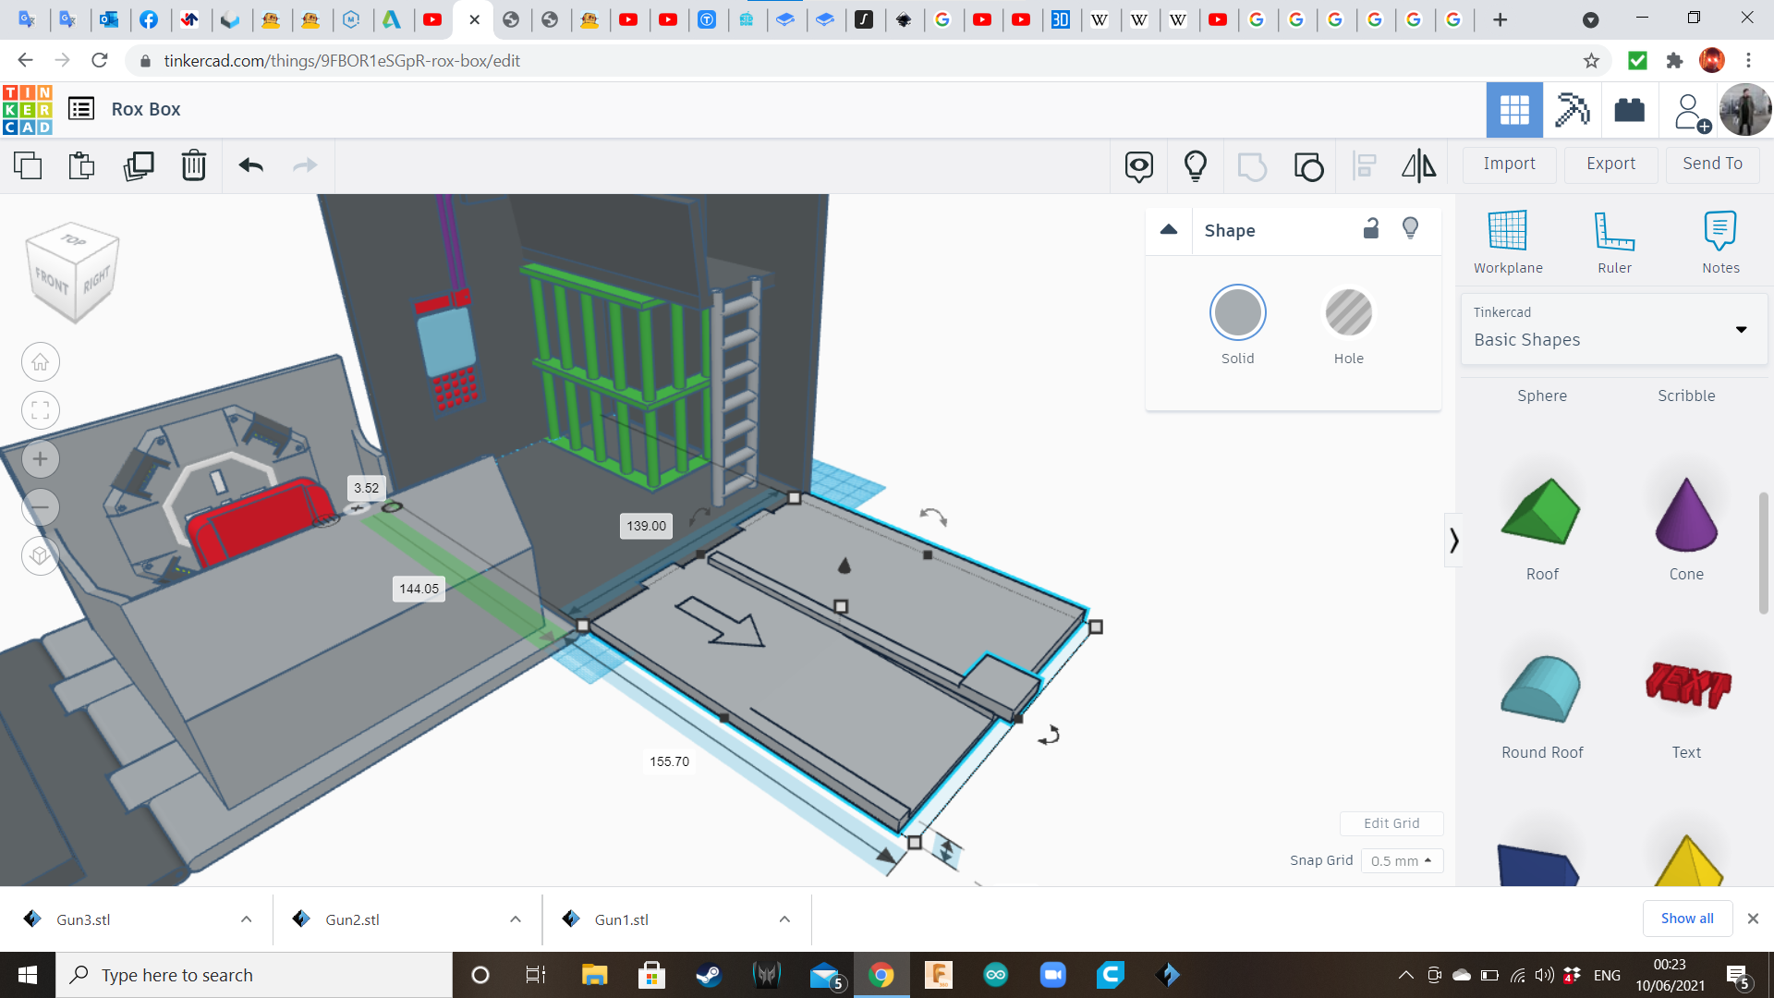Click the Import button
The width and height of the screenshot is (1774, 998).
[1509, 164]
